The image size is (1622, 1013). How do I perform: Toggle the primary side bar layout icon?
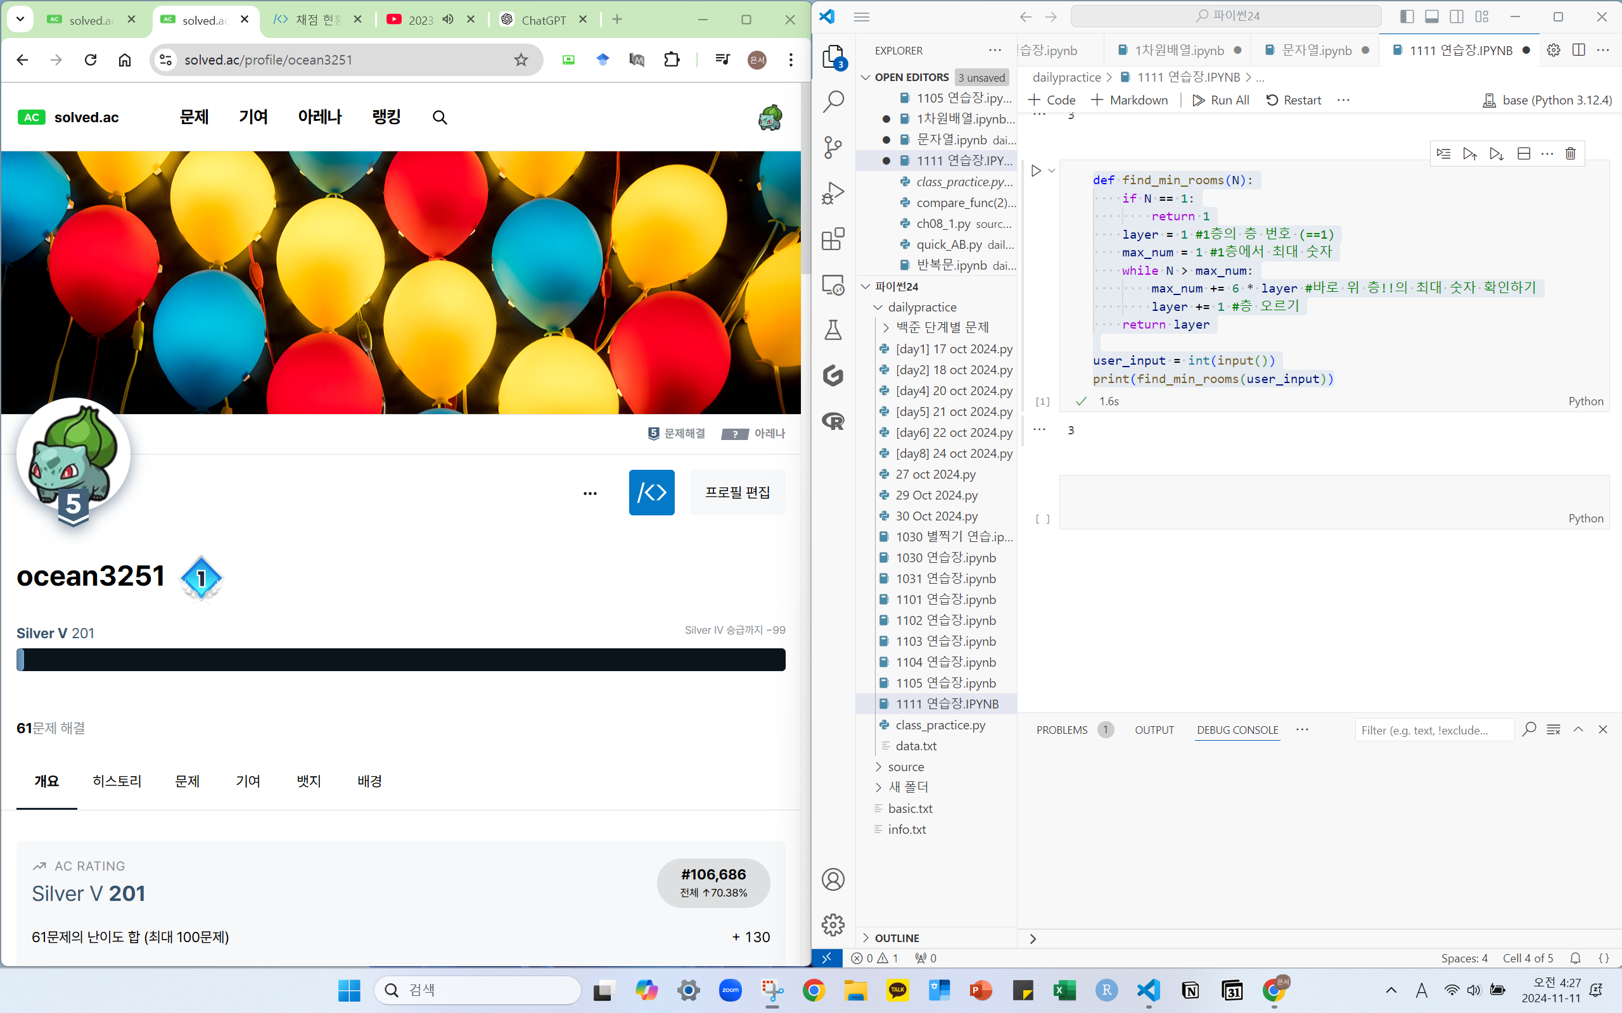pos(1407,16)
